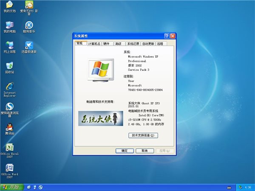Switch to the Advanced (高级) tab
This screenshot has height=191, width=255.
tap(119, 44)
